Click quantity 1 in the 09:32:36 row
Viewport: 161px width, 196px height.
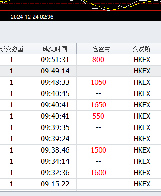click(x=11, y=173)
